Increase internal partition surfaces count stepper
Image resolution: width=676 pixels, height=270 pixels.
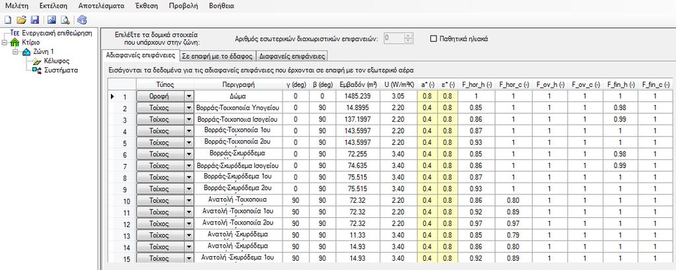[409, 36]
